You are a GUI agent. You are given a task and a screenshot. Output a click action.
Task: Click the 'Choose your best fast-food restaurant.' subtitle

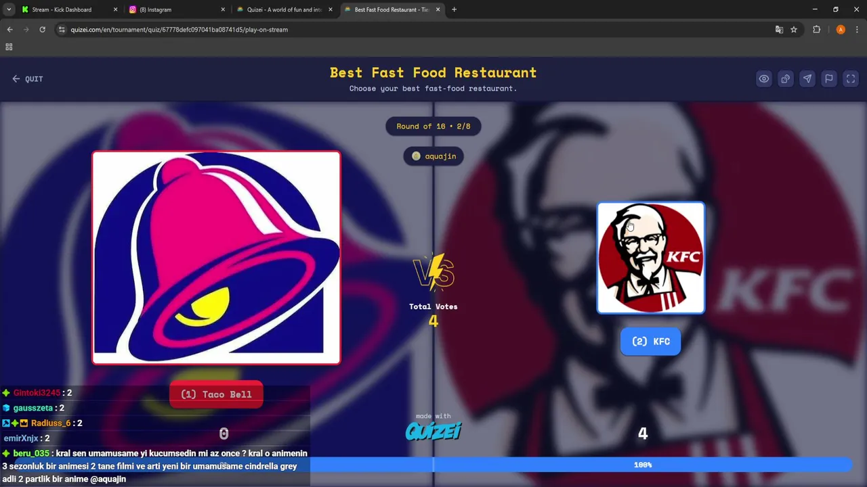point(433,89)
